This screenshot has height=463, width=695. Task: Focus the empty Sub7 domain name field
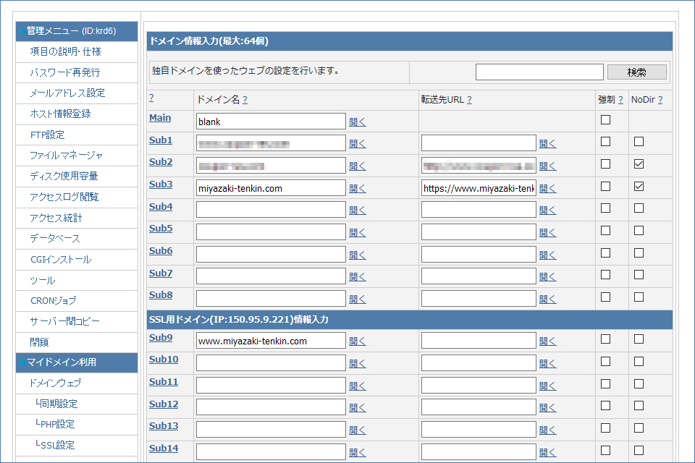pos(271,276)
